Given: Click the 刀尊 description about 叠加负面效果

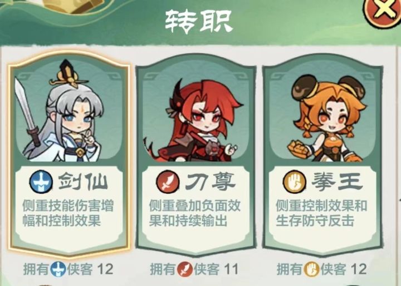Looking at the screenshot, I should (194, 213).
